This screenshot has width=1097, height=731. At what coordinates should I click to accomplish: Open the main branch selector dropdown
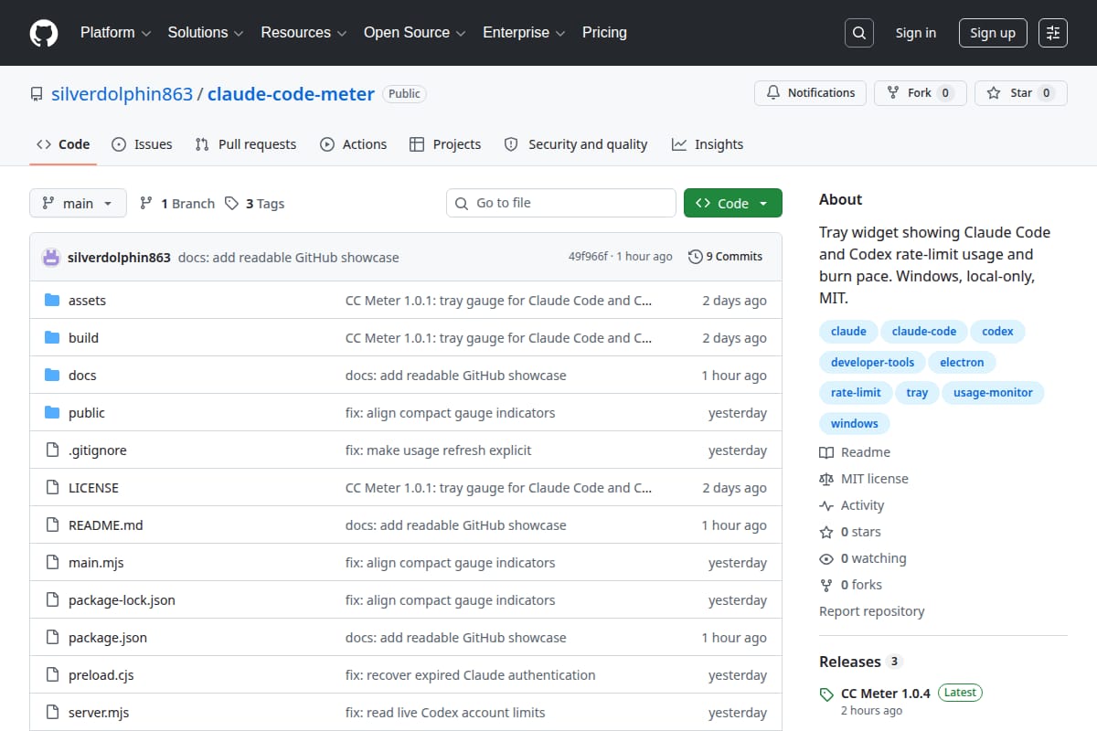click(x=78, y=203)
